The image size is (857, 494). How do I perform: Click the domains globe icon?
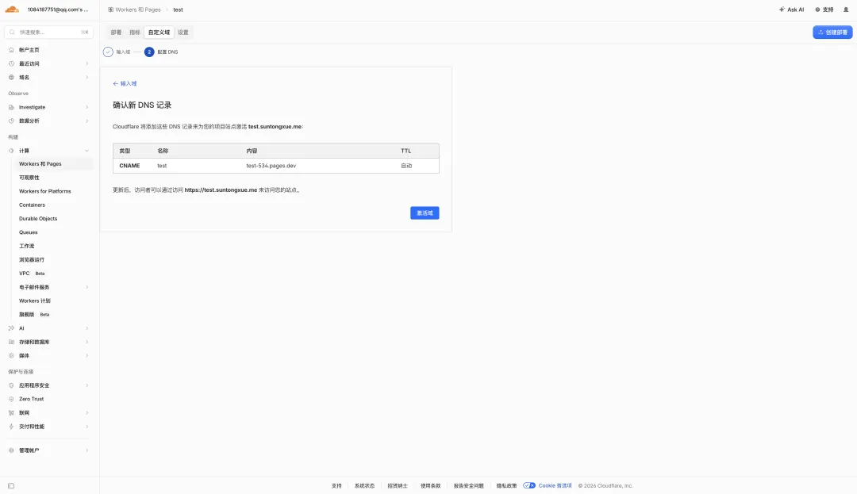coord(11,78)
